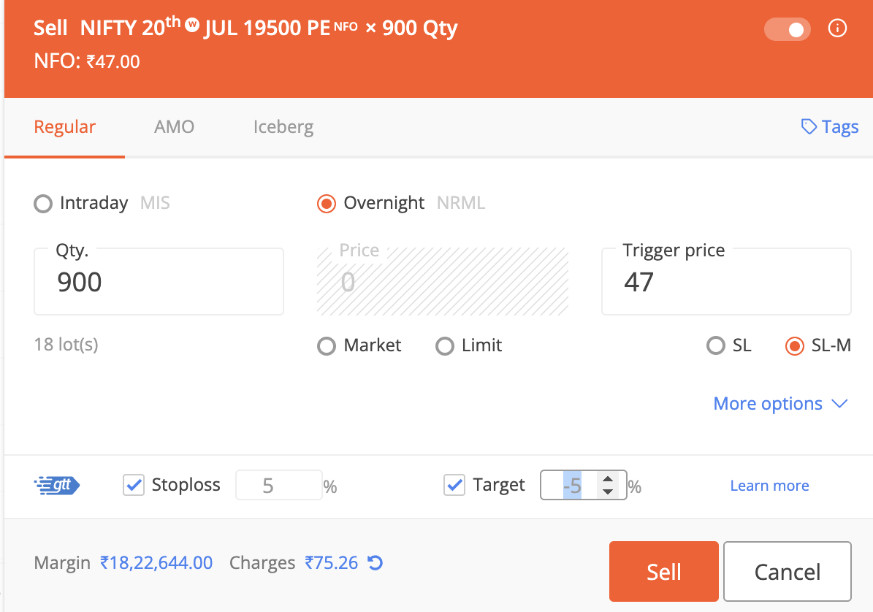Focus the Stoploss percent field
This screenshot has height=612, width=873.
[x=278, y=485]
